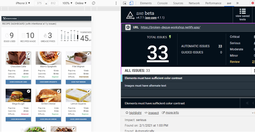Toggle the device toolbar icon
Image resolution: width=255 pixels, height=132 pixels.
point(131,3)
